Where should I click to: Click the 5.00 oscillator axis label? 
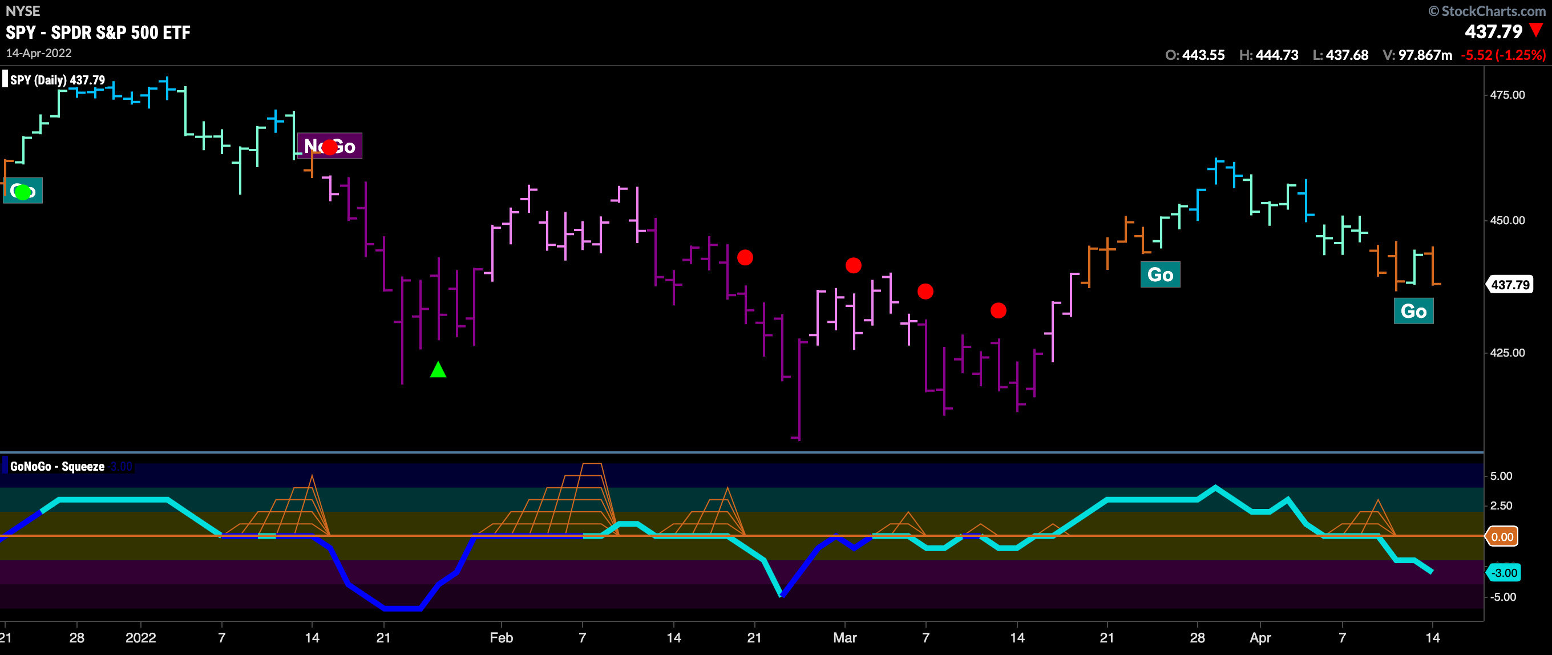pyautogui.click(x=1501, y=476)
